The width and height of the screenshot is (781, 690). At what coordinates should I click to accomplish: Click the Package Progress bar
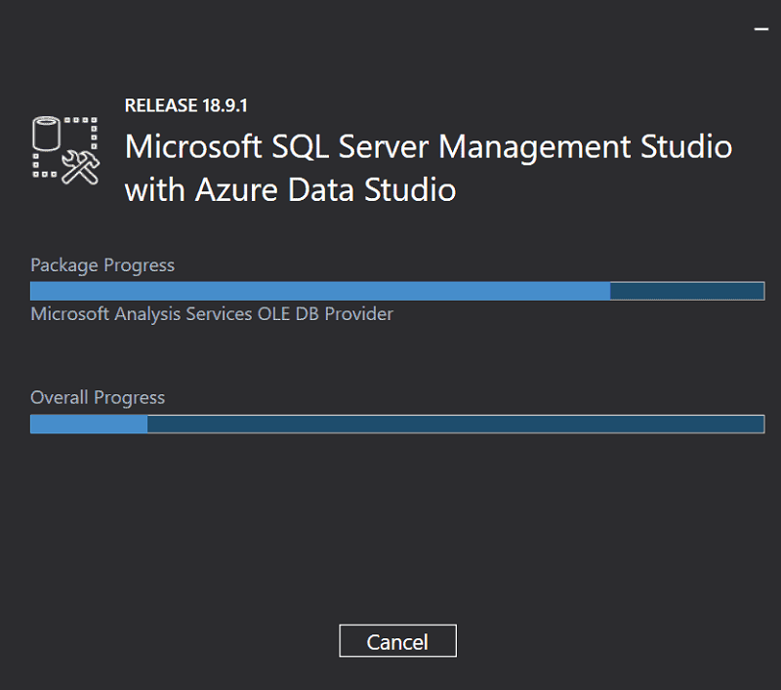(396, 290)
